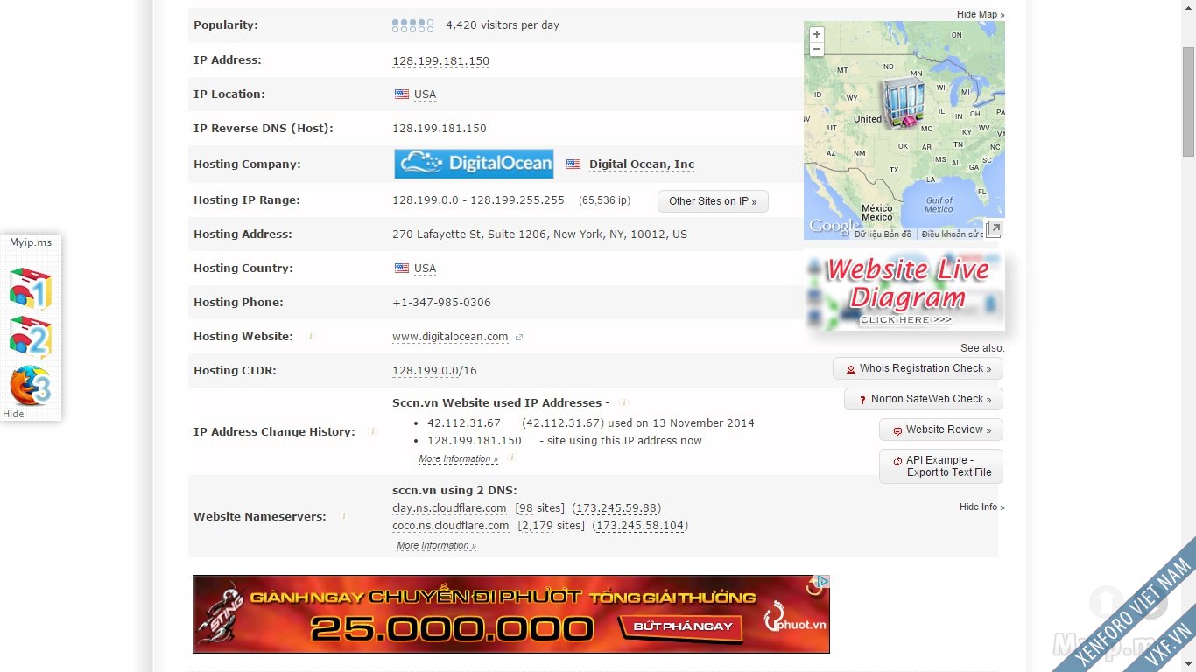Expand More Information under IP address history
Viewport: 1196px width, 672px height.
click(458, 459)
